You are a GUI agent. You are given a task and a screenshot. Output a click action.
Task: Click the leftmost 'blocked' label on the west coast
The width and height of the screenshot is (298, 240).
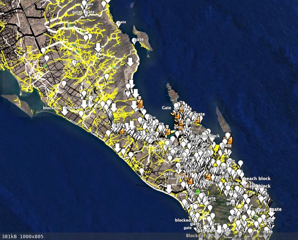(x=51, y=108)
